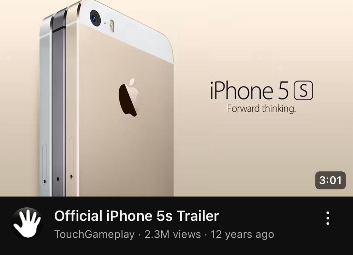Open the Official iPhone 5s Trailer title

pos(137,216)
